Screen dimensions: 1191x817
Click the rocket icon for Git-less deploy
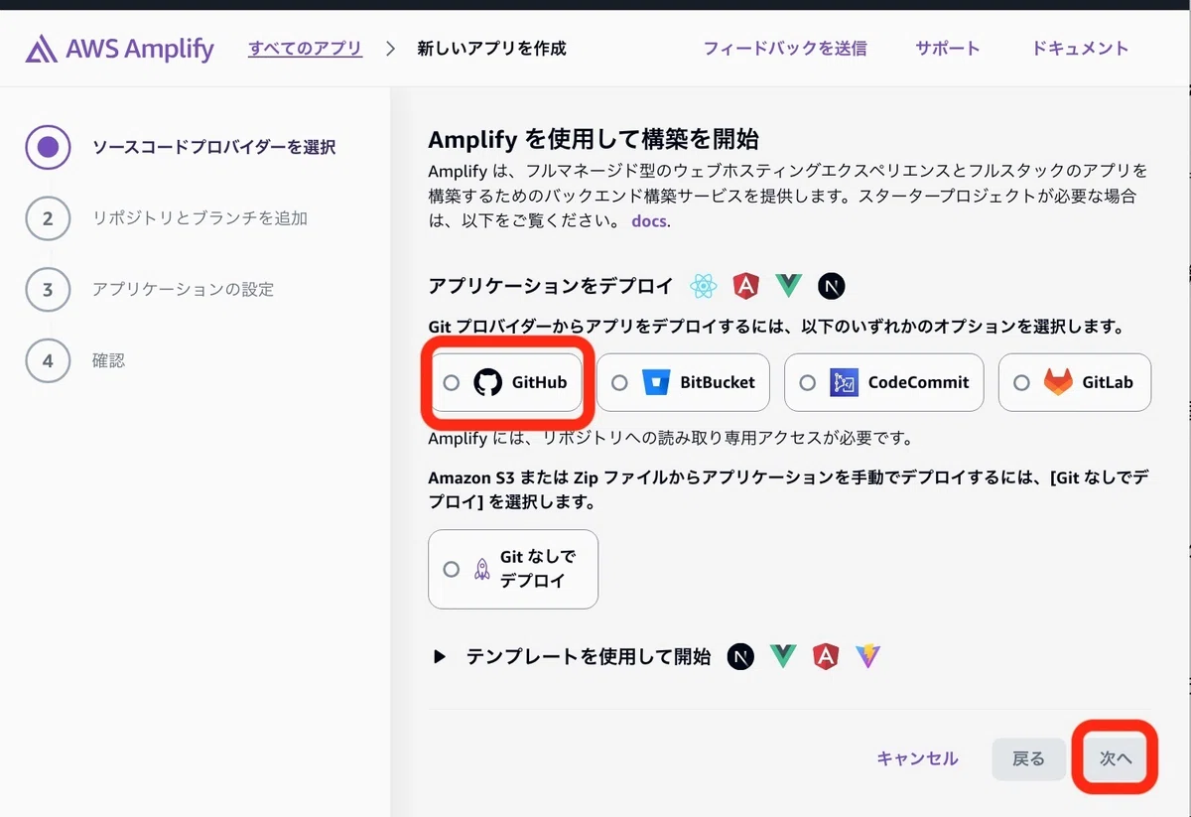[482, 569]
